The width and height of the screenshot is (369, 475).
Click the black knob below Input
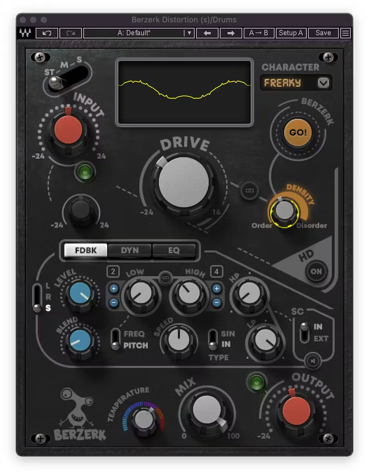point(80,210)
